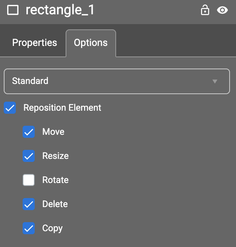Turn off the Copy checkbox
The width and height of the screenshot is (236, 247).
tap(29, 229)
